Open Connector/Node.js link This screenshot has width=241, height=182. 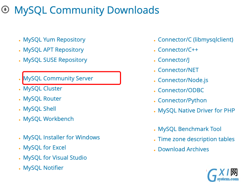click(x=183, y=80)
